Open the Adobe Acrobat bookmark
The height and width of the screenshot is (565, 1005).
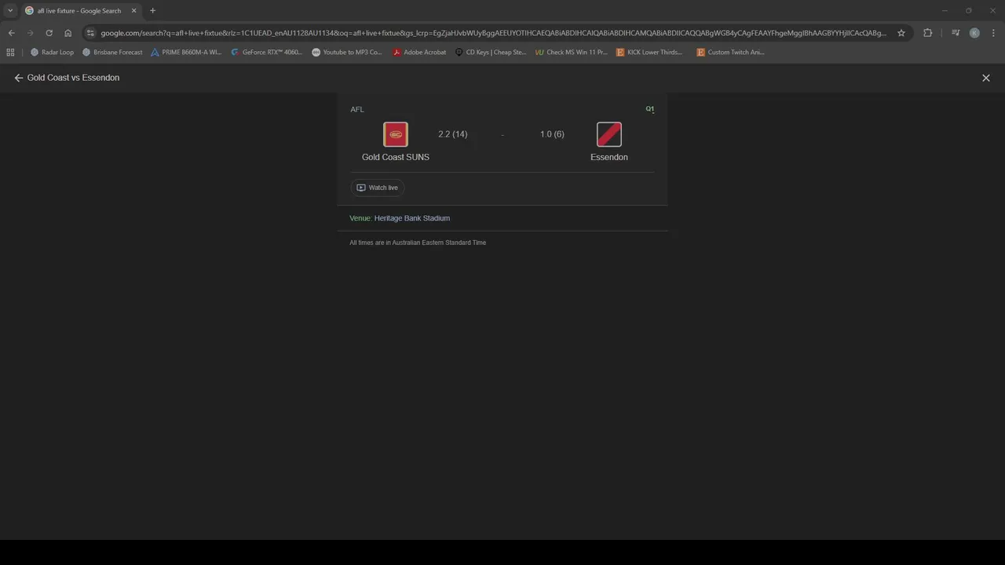419,53
